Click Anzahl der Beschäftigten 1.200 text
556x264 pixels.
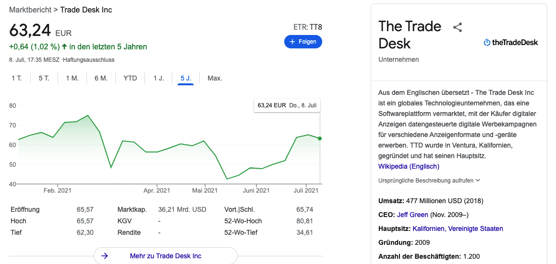coord(429,256)
